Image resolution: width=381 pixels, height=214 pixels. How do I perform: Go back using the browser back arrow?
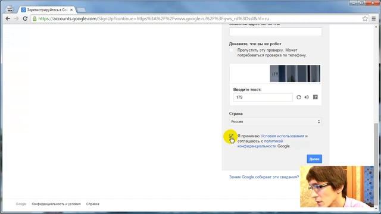(x=8, y=18)
